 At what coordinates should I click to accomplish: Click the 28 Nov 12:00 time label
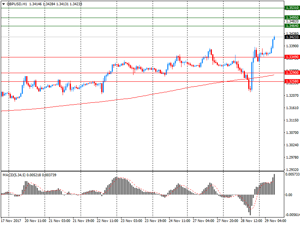coord(251,221)
